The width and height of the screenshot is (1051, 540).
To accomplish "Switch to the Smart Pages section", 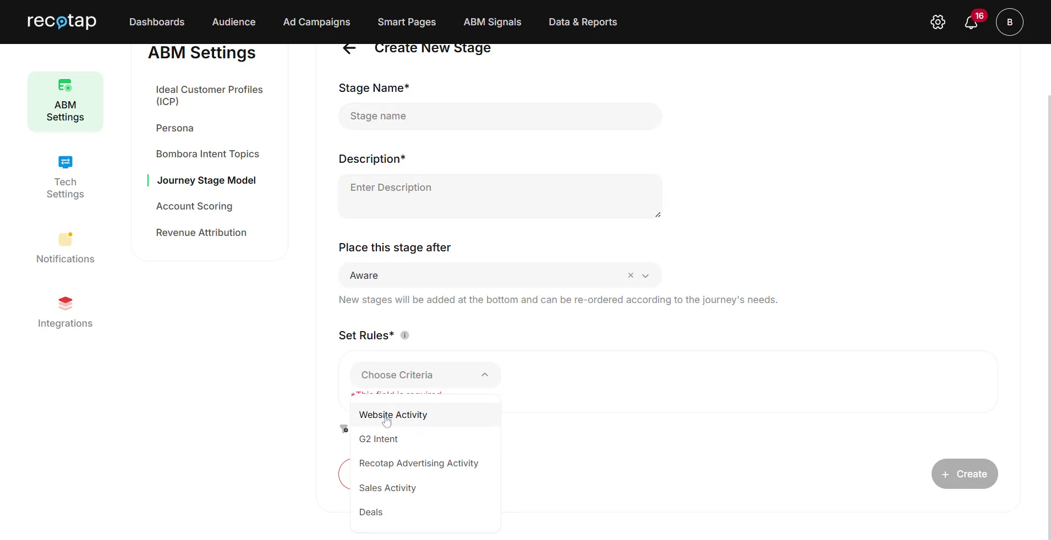I will [407, 22].
